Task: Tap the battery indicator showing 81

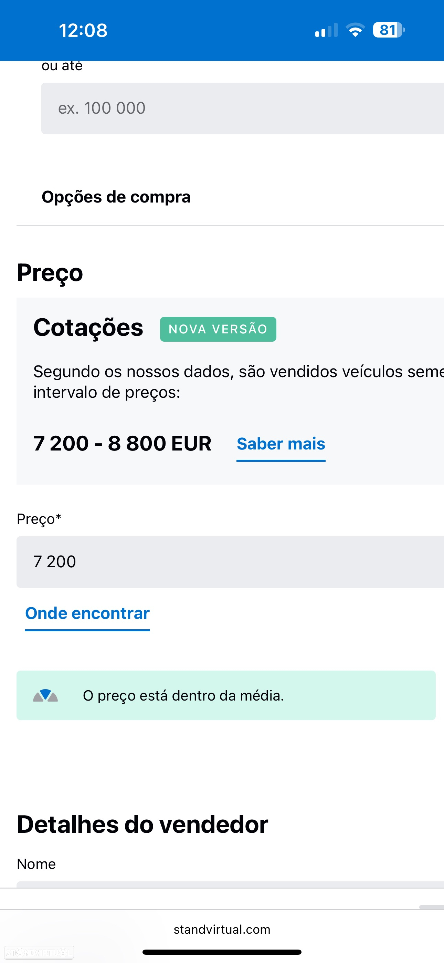Action: click(x=389, y=30)
